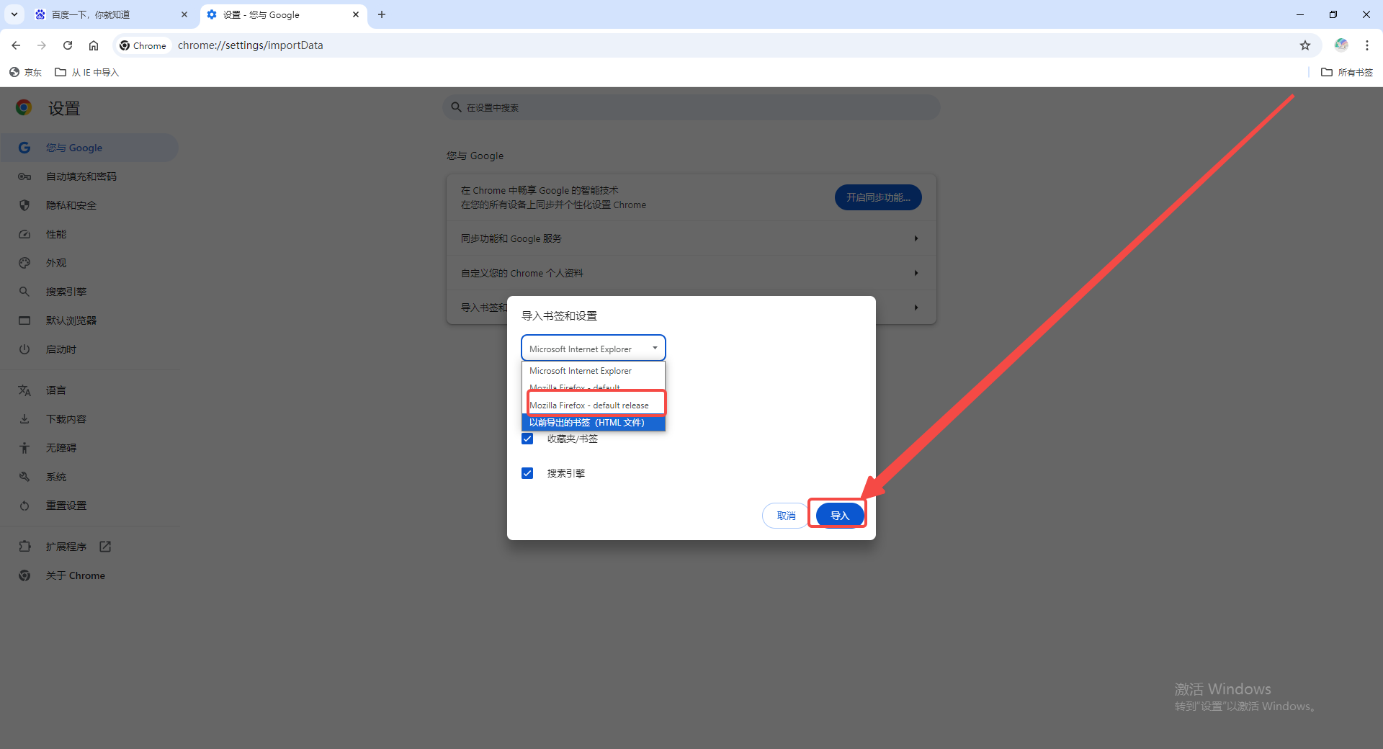Toggle the 搜索引擎 checkbox in dialog
The image size is (1383, 749).
point(527,473)
